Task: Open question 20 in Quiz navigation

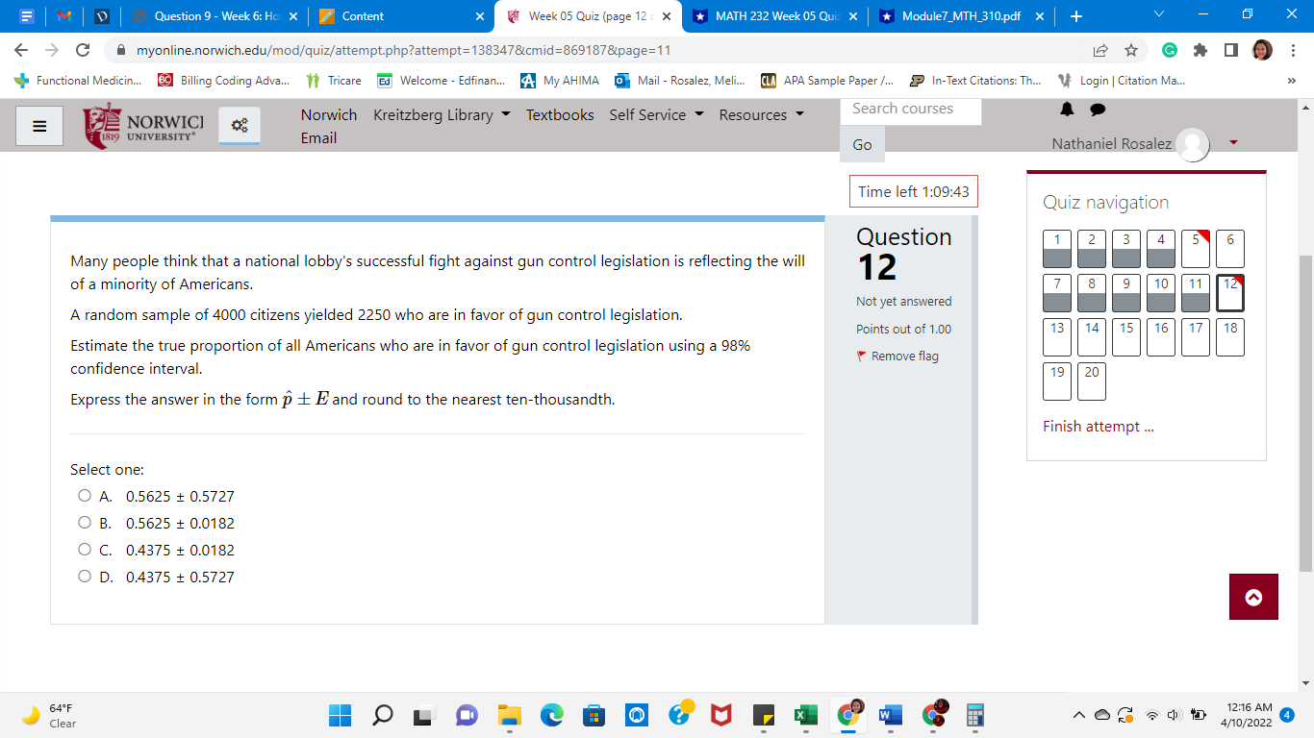Action: [1092, 381]
